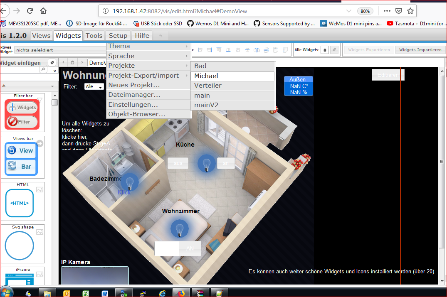Expand the Projekt-Export/import submenu

(x=148, y=76)
